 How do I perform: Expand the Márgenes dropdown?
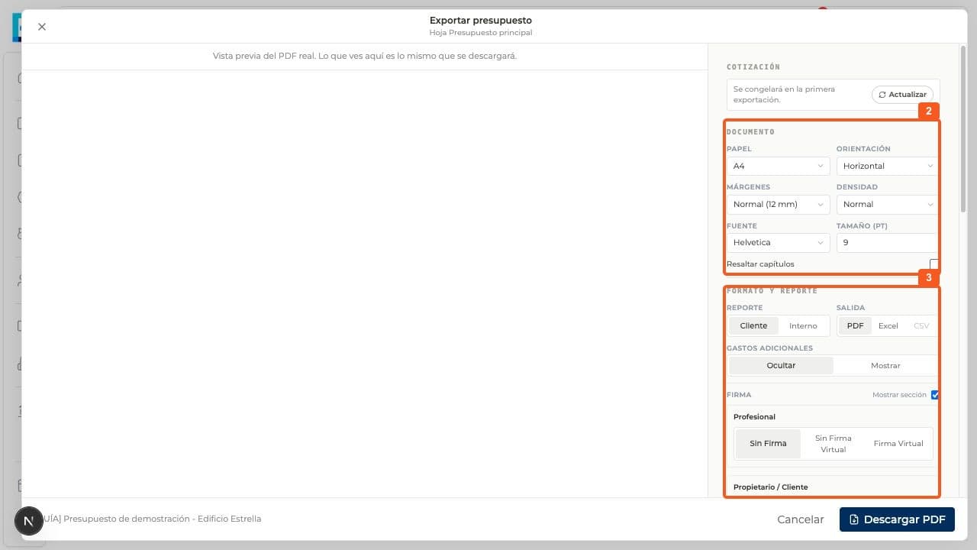(x=778, y=204)
